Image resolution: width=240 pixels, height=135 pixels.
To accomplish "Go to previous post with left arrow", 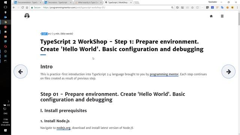I will [x=21, y=72].
